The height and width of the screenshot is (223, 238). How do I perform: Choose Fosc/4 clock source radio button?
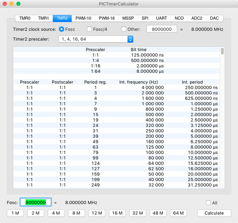pyautogui.click(x=89, y=29)
